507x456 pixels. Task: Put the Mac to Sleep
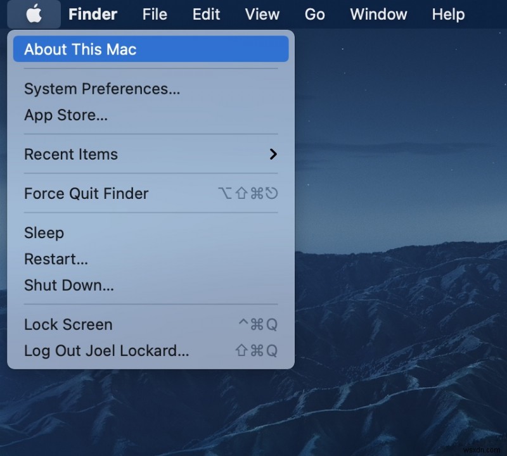pyautogui.click(x=44, y=233)
